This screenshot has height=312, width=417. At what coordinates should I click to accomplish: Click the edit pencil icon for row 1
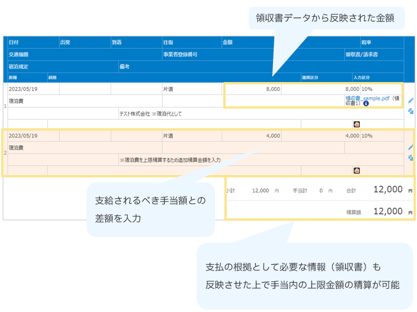[411, 100]
